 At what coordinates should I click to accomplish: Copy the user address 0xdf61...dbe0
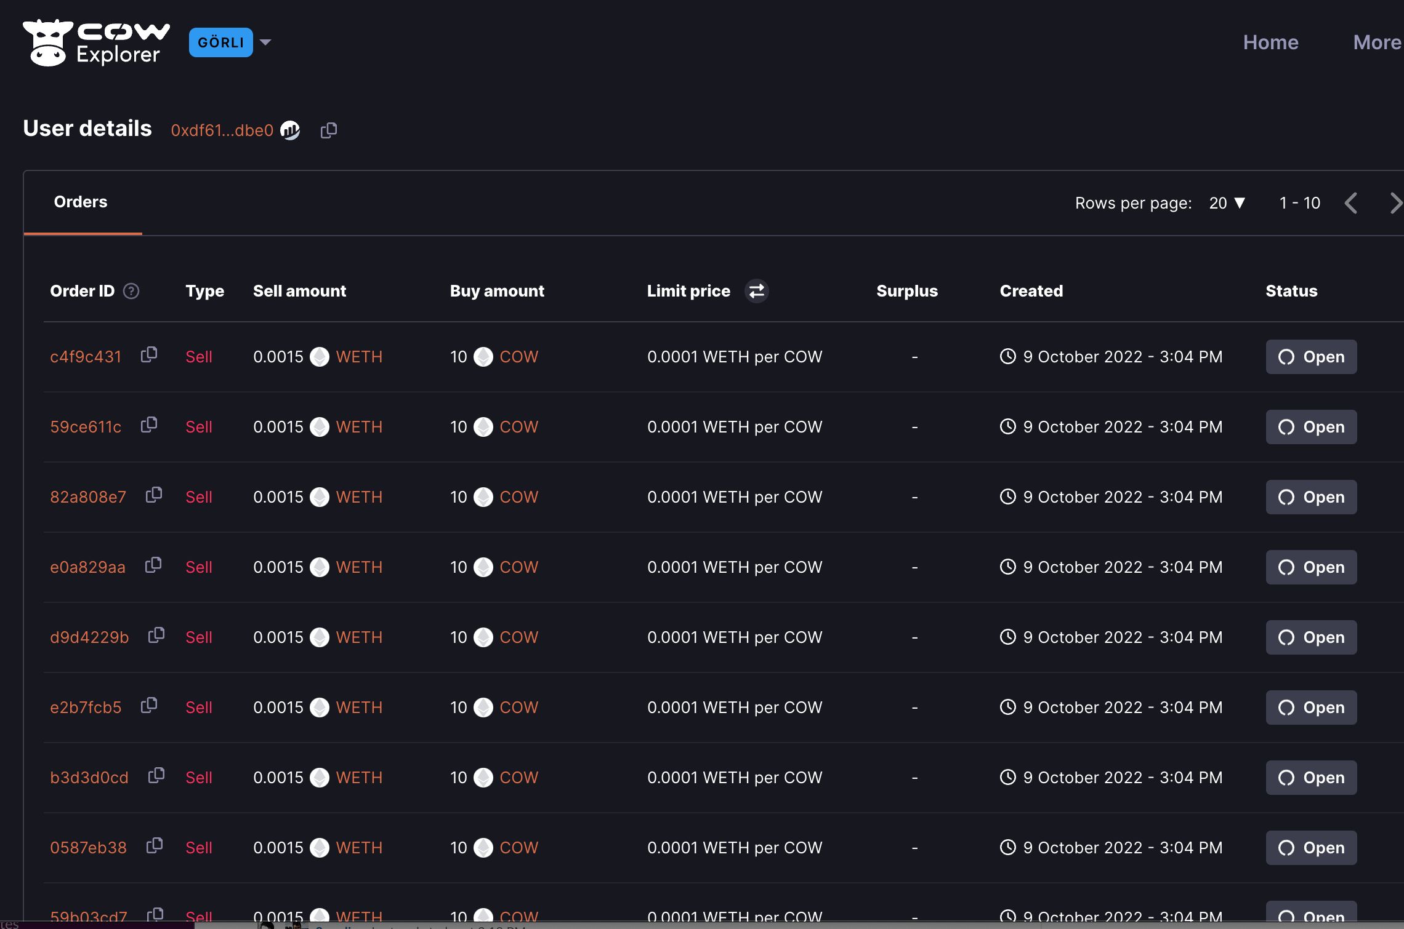[329, 130]
